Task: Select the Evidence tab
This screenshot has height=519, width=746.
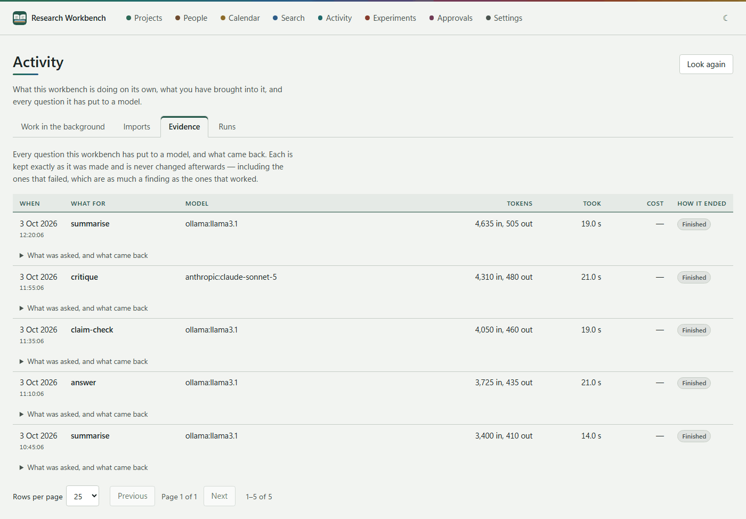Action: pyautogui.click(x=184, y=127)
